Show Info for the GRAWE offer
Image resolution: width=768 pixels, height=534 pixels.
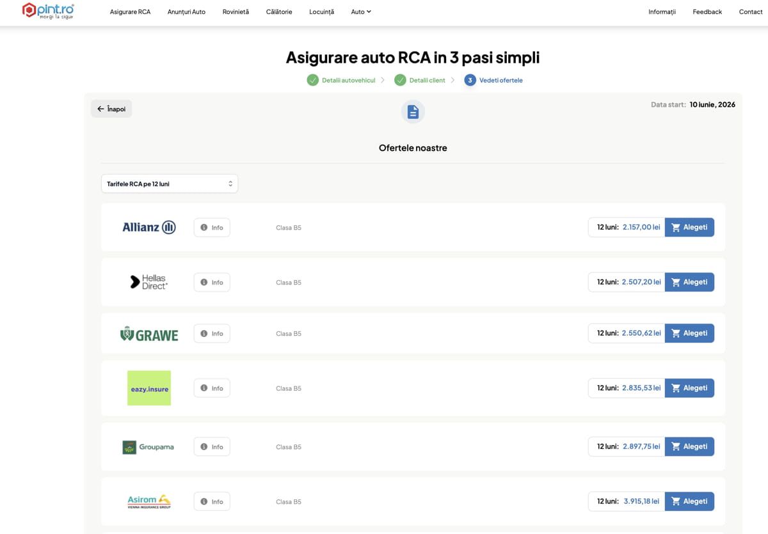[212, 333]
